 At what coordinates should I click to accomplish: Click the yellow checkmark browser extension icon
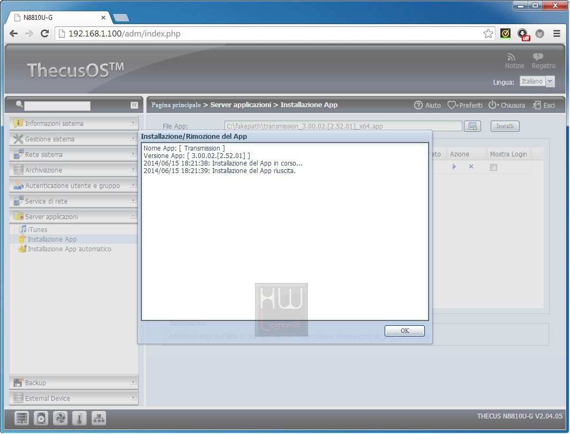[x=505, y=33]
